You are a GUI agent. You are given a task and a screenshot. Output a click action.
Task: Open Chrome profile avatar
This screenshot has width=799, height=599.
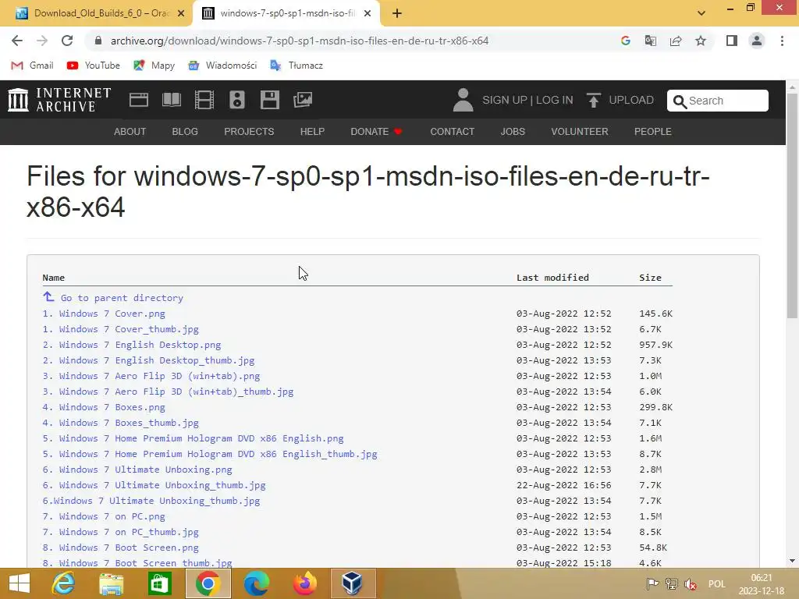pos(757,41)
